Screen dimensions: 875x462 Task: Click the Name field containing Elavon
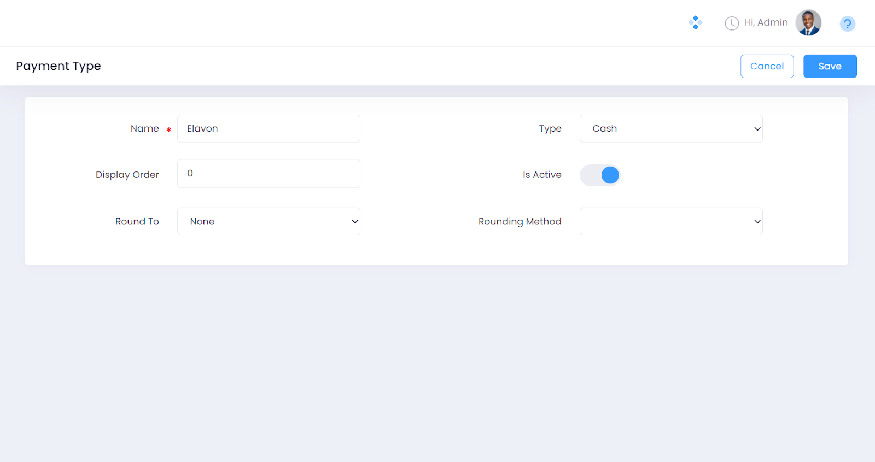pyautogui.click(x=269, y=129)
